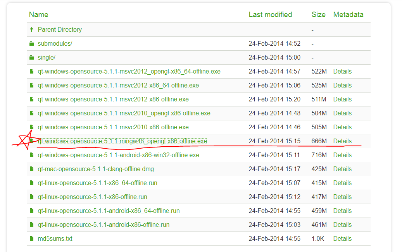Image resolution: width=402 pixels, height=252 pixels.
Task: Open md5sums.txt file
Action: click(x=55, y=239)
